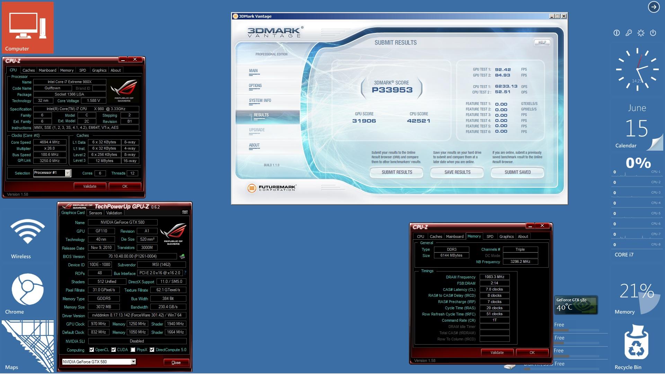
Task: Expand the Processor #1 selection dropdown
Action: 68,173
